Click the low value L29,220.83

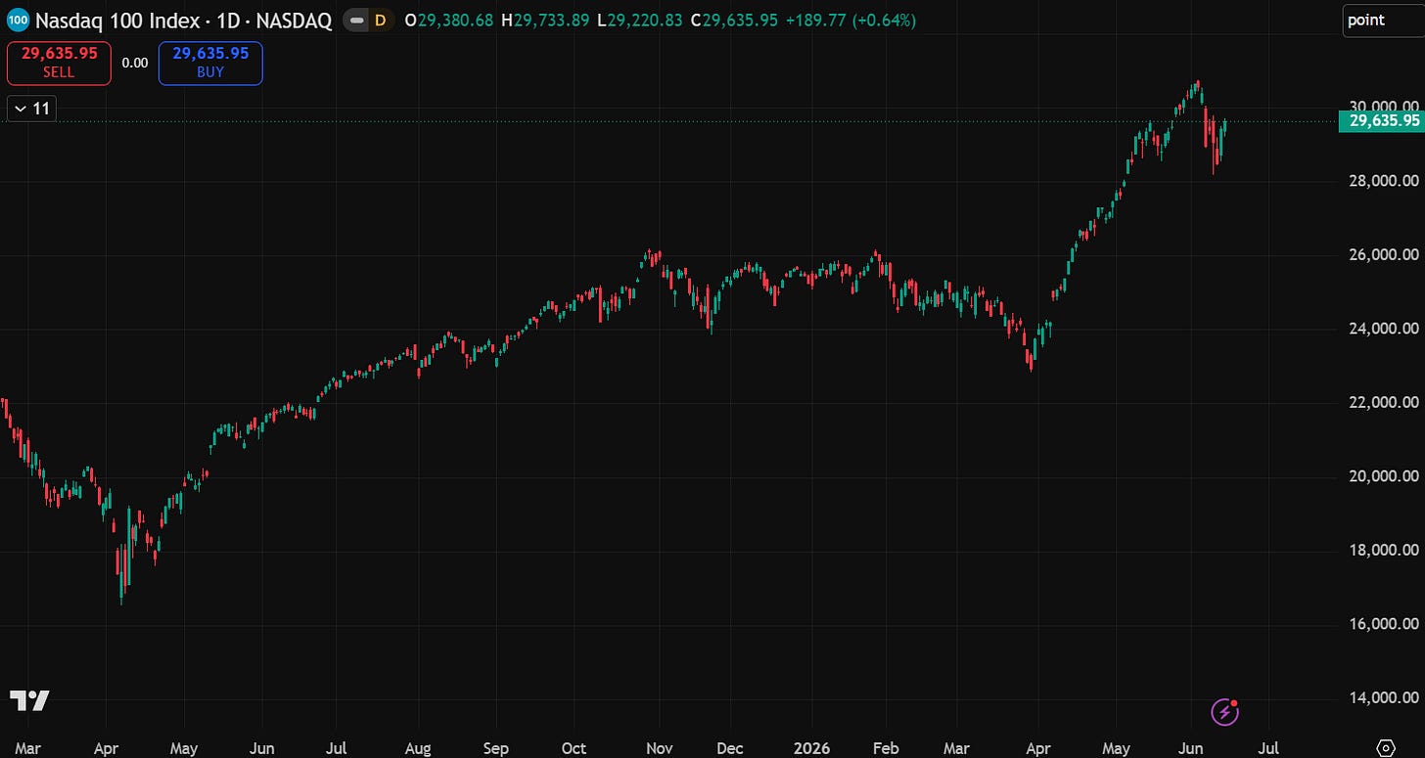click(x=640, y=20)
